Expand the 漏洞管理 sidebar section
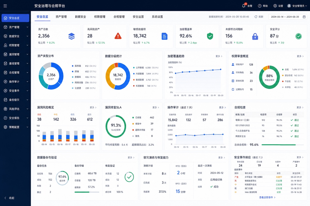The image size is (310, 206). click(16, 54)
